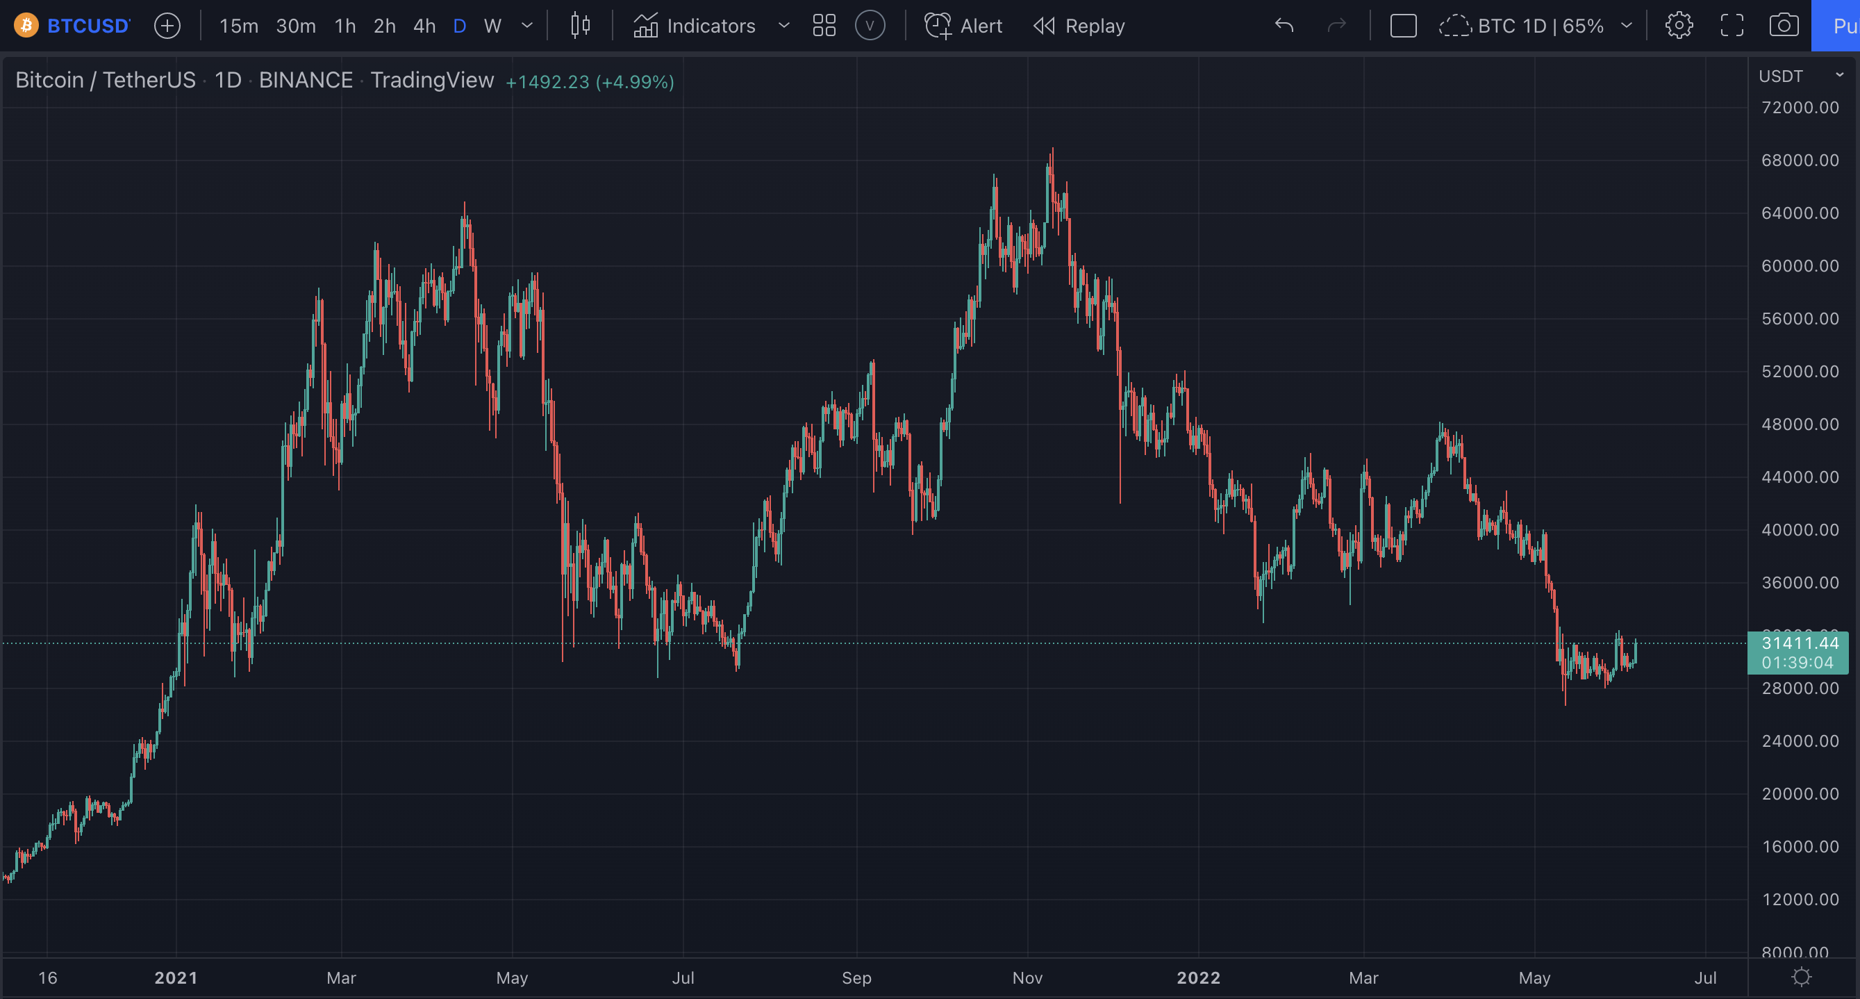The height and width of the screenshot is (999, 1860).
Task: Redo the chart action
Action: pyautogui.click(x=1336, y=26)
